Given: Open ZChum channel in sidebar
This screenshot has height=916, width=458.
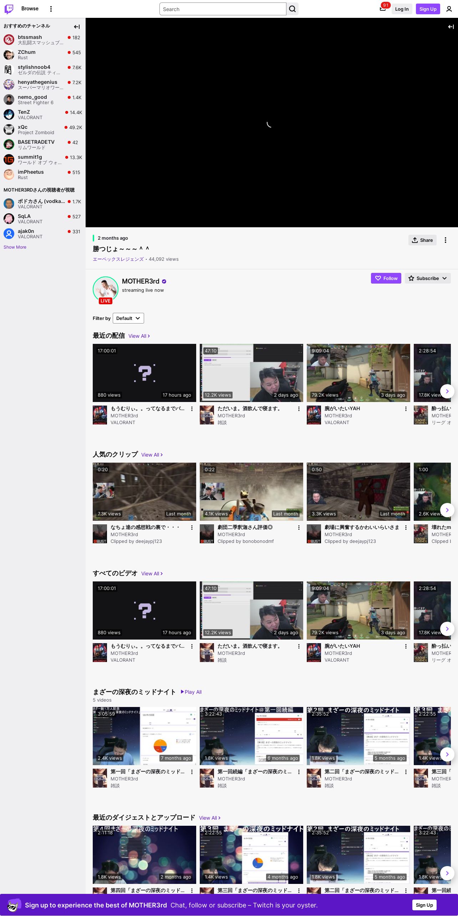Looking at the screenshot, I should [43, 55].
